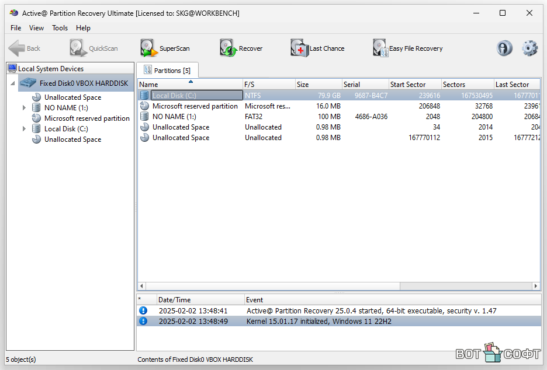This screenshot has height=370, width=547.
Task: Click the partition list horizontal scrollbar thumb
Action: click(273, 286)
